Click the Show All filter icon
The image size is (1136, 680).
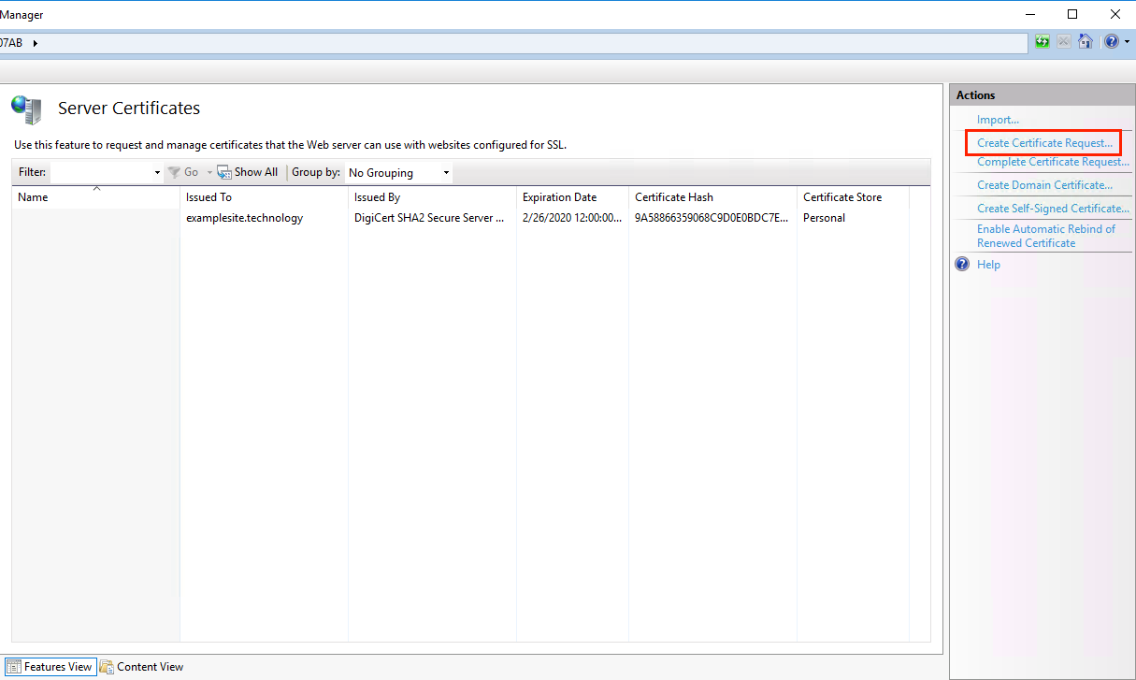(x=224, y=172)
